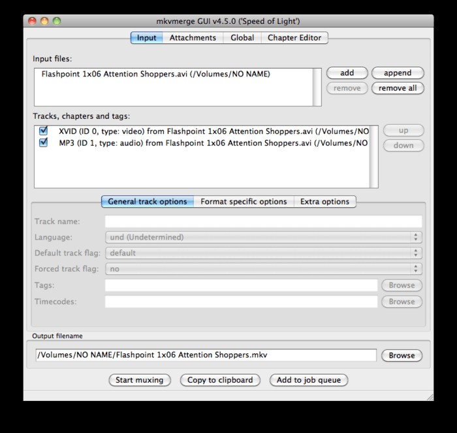Open the Chapter Editor tab
Viewport: 457px width, 433px height.
pyautogui.click(x=294, y=38)
